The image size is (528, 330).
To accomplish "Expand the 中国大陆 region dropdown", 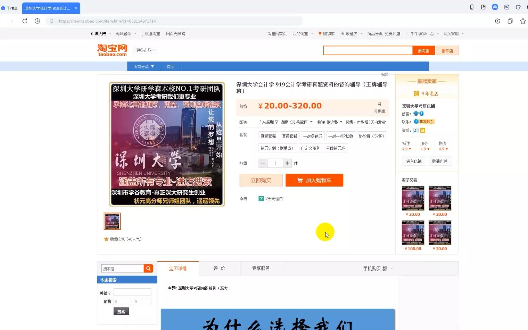I will 101,34.
